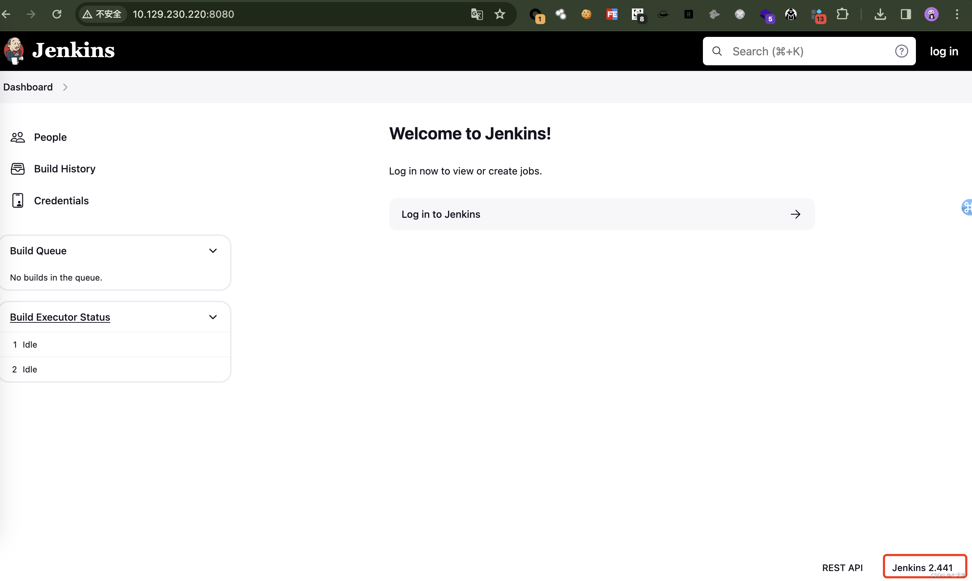The image size is (972, 581).
Task: Click the log in link in header
Action: pyautogui.click(x=944, y=51)
